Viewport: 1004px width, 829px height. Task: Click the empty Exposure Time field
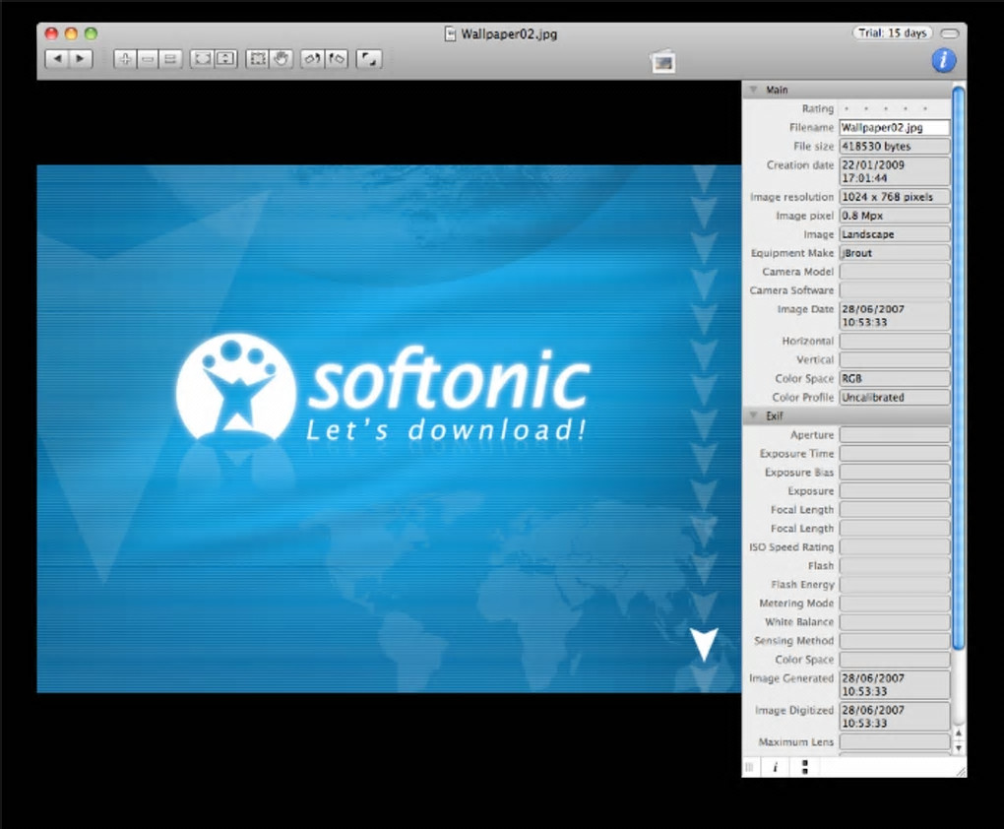coord(895,454)
